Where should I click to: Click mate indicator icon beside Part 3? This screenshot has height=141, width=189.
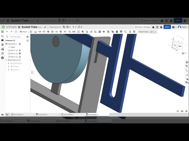point(20,57)
